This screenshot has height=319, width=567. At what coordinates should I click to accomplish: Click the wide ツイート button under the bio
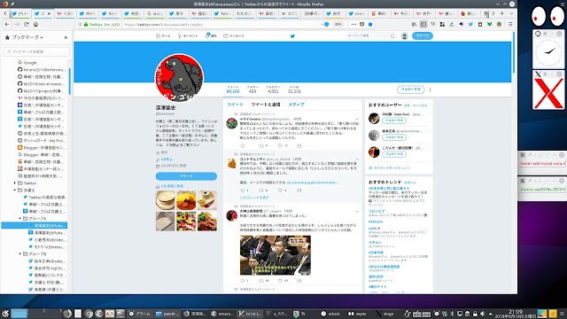186,176
